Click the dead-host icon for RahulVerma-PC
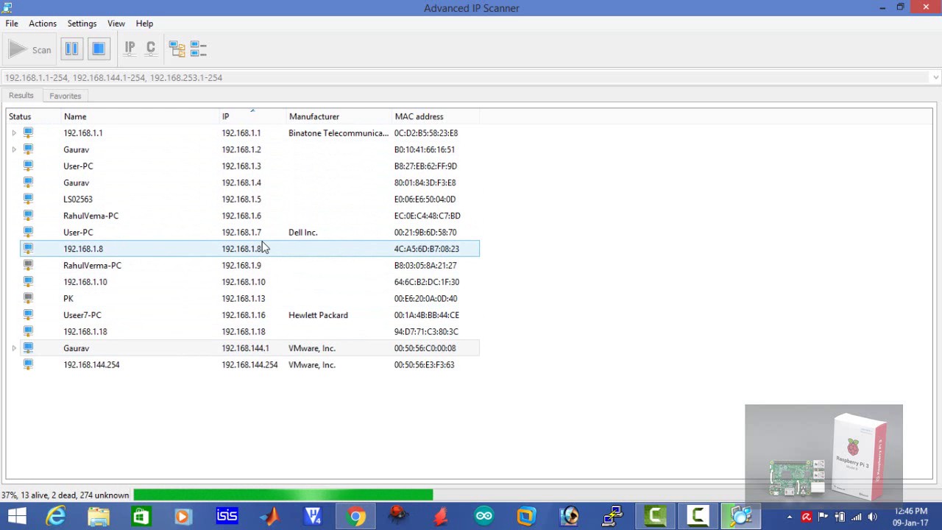This screenshot has height=530, width=942. [x=28, y=266]
